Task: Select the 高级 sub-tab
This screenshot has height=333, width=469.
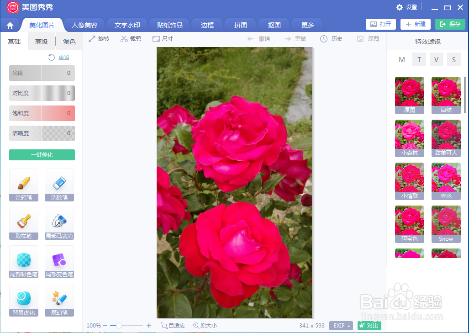Action: (41, 42)
